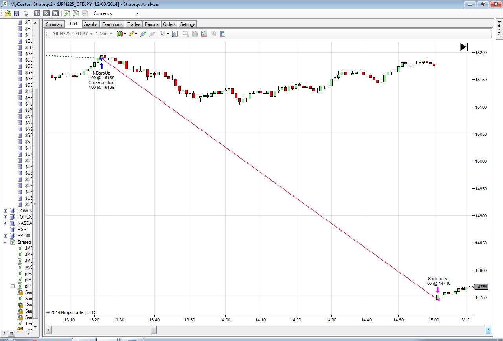This screenshot has height=341, width=503.
Task: Click the zoom in magnifier with plus
Action: (143, 34)
